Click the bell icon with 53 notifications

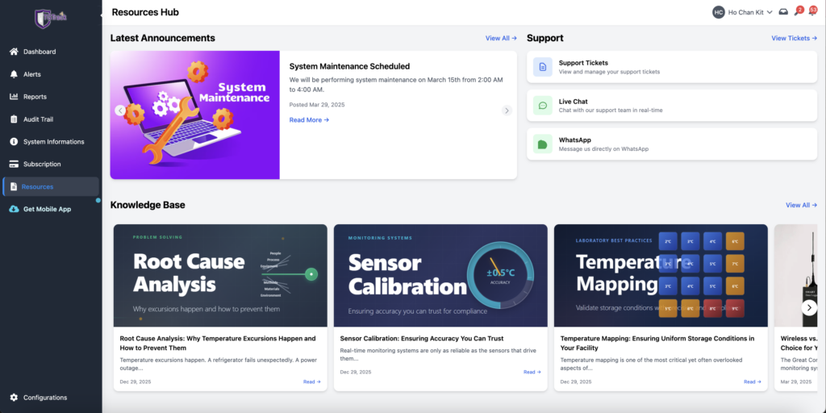[x=812, y=12]
